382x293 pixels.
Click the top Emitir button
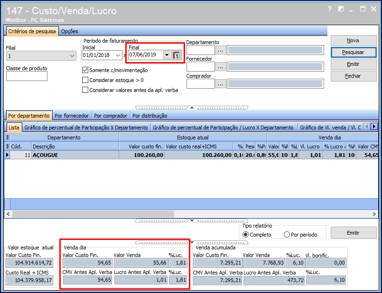coord(353,64)
